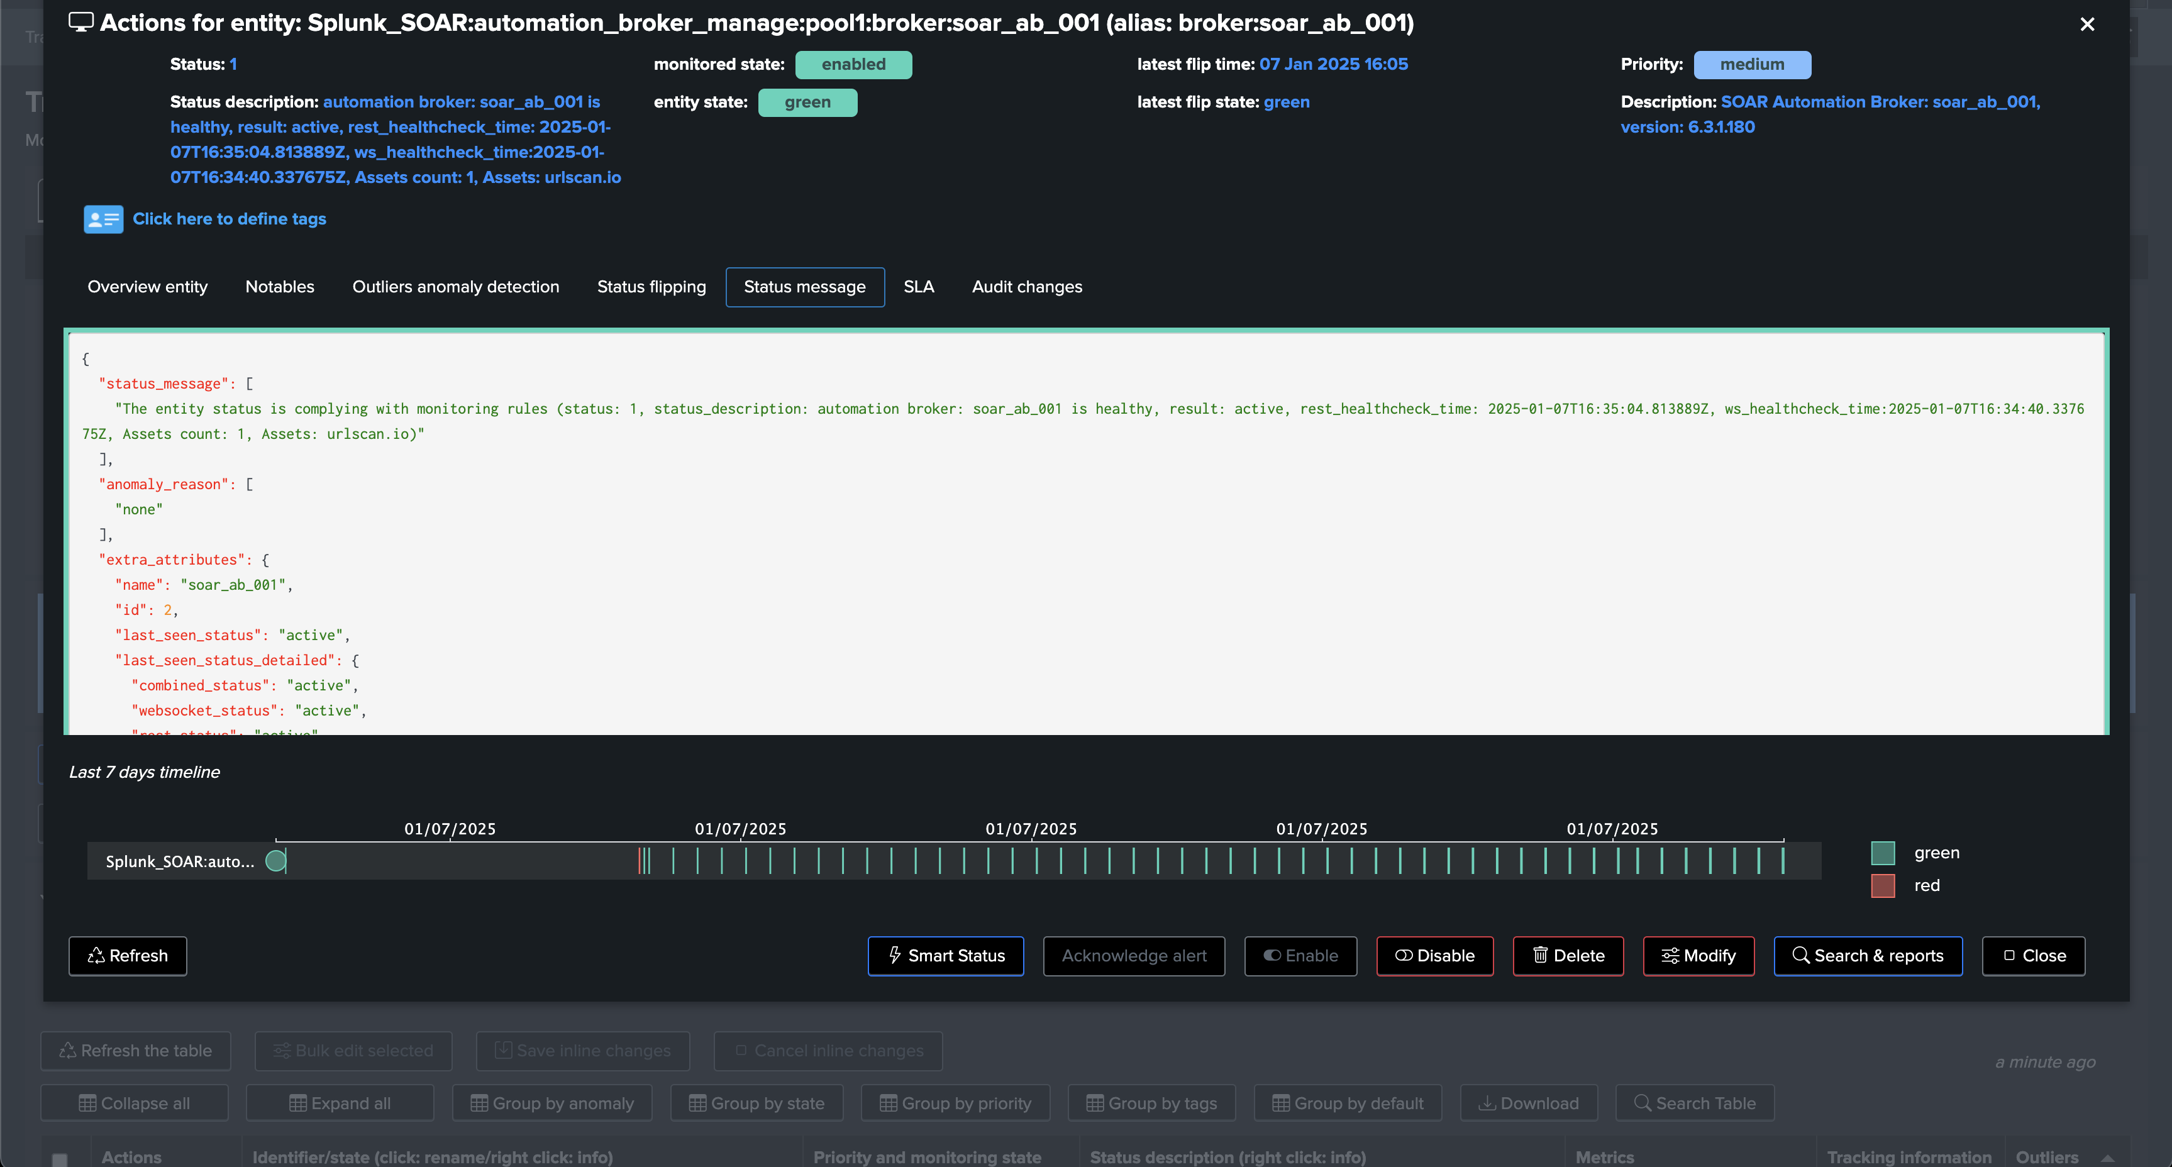This screenshot has height=1167, width=2172.
Task: Collapse all table groups
Action: pyautogui.click(x=134, y=1103)
